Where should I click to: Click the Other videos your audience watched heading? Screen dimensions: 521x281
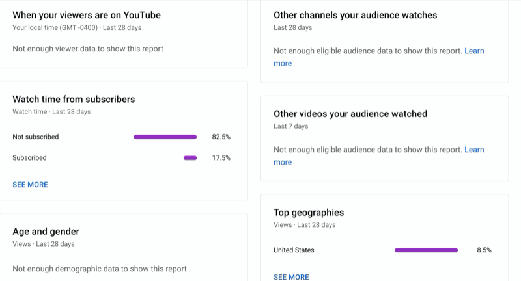350,114
